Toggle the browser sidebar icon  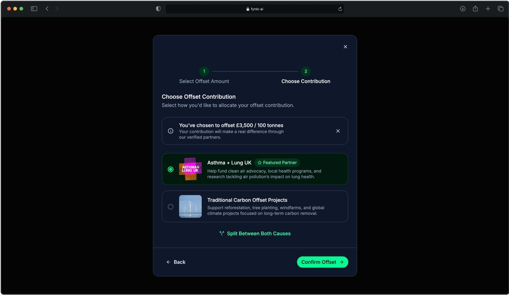(x=34, y=9)
